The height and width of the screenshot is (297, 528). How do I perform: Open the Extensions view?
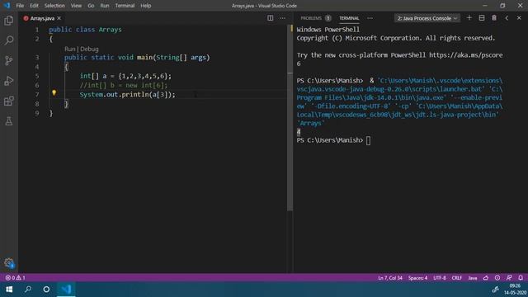(x=9, y=101)
